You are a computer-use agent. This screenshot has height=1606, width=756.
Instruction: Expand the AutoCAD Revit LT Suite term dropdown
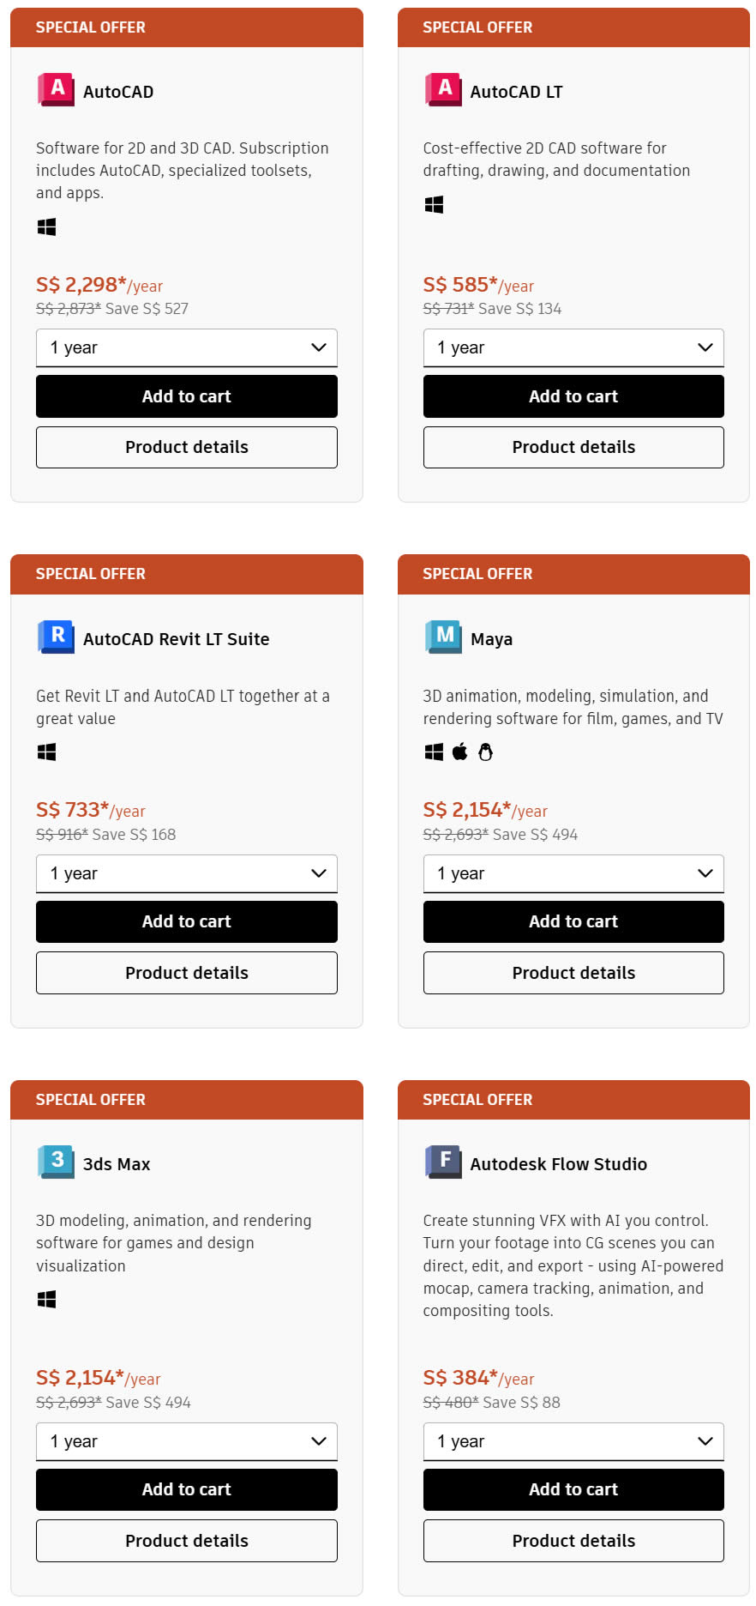click(187, 873)
